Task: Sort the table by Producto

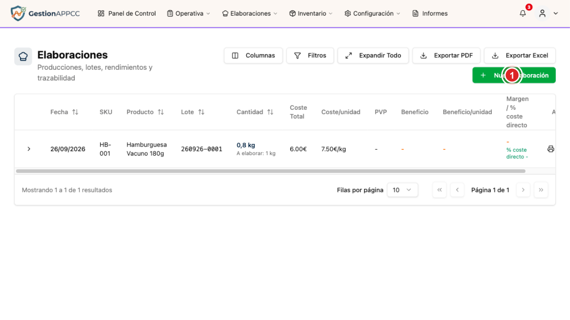Action: point(145,112)
